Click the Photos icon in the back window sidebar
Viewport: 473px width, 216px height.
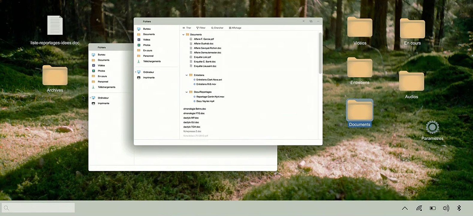(94, 71)
